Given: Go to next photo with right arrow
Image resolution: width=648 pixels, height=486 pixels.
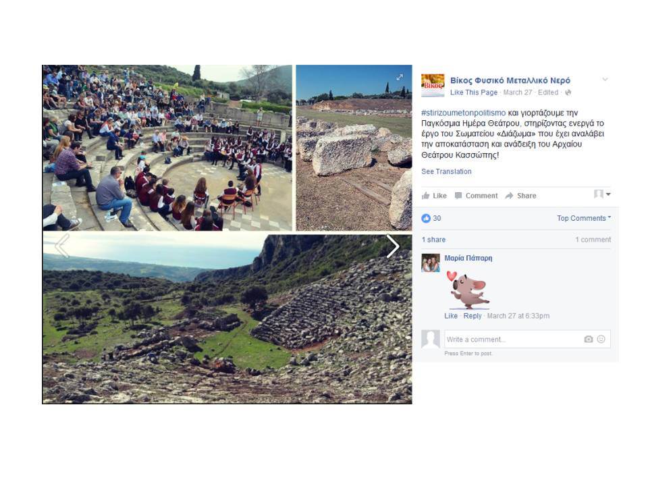Looking at the screenshot, I should point(392,246).
